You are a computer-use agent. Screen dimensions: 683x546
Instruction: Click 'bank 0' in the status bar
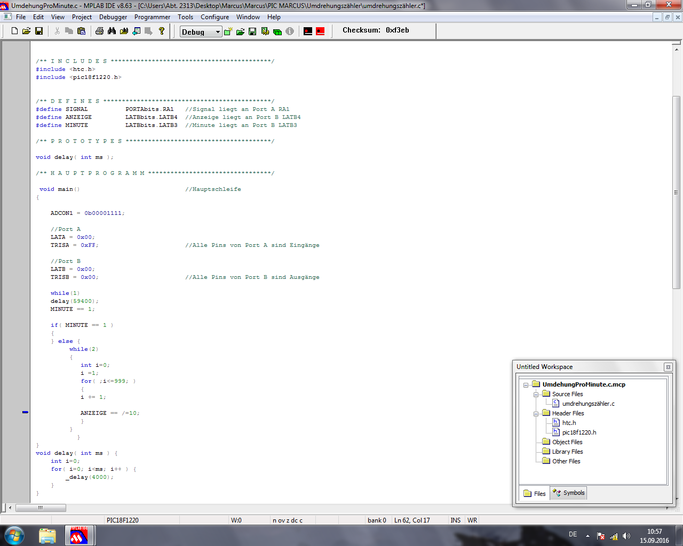coord(377,520)
